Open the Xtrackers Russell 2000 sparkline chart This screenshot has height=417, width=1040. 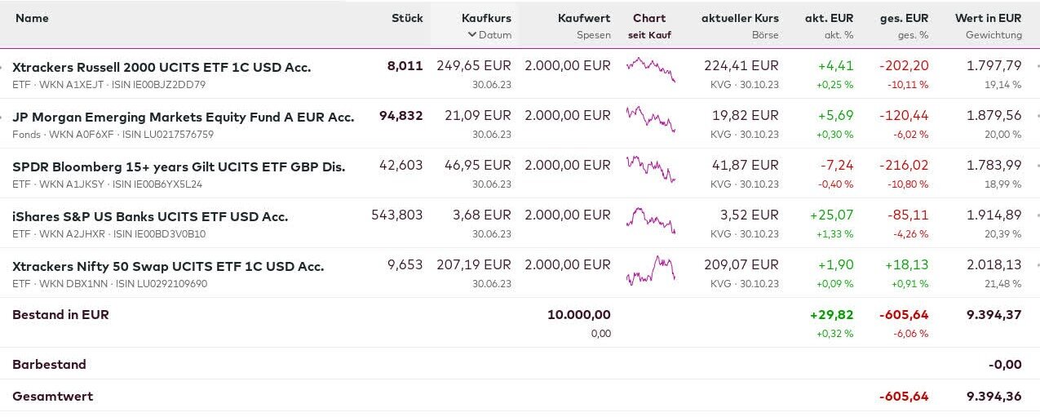point(650,69)
